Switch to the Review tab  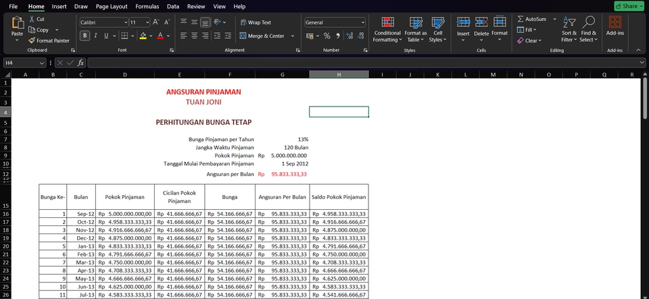coord(196,6)
